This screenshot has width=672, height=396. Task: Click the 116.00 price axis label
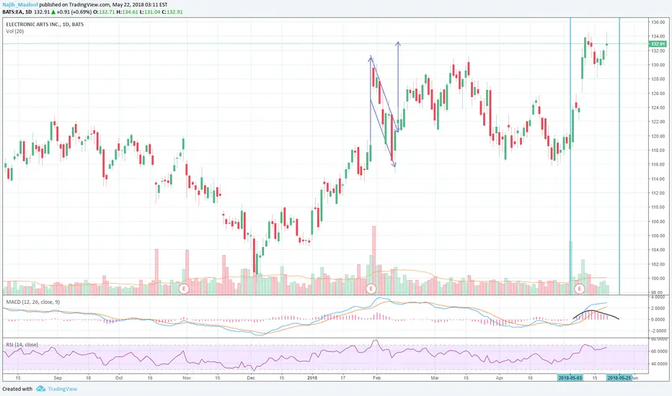(x=658, y=164)
